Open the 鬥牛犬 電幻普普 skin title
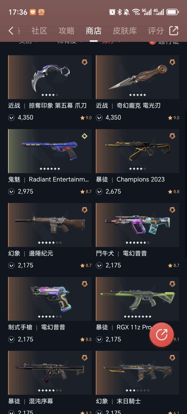187x414 pixels. pyautogui.click(x=121, y=253)
